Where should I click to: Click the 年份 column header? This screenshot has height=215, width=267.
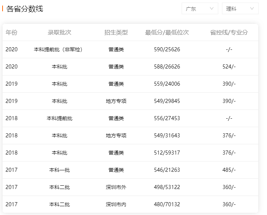pos(11,32)
